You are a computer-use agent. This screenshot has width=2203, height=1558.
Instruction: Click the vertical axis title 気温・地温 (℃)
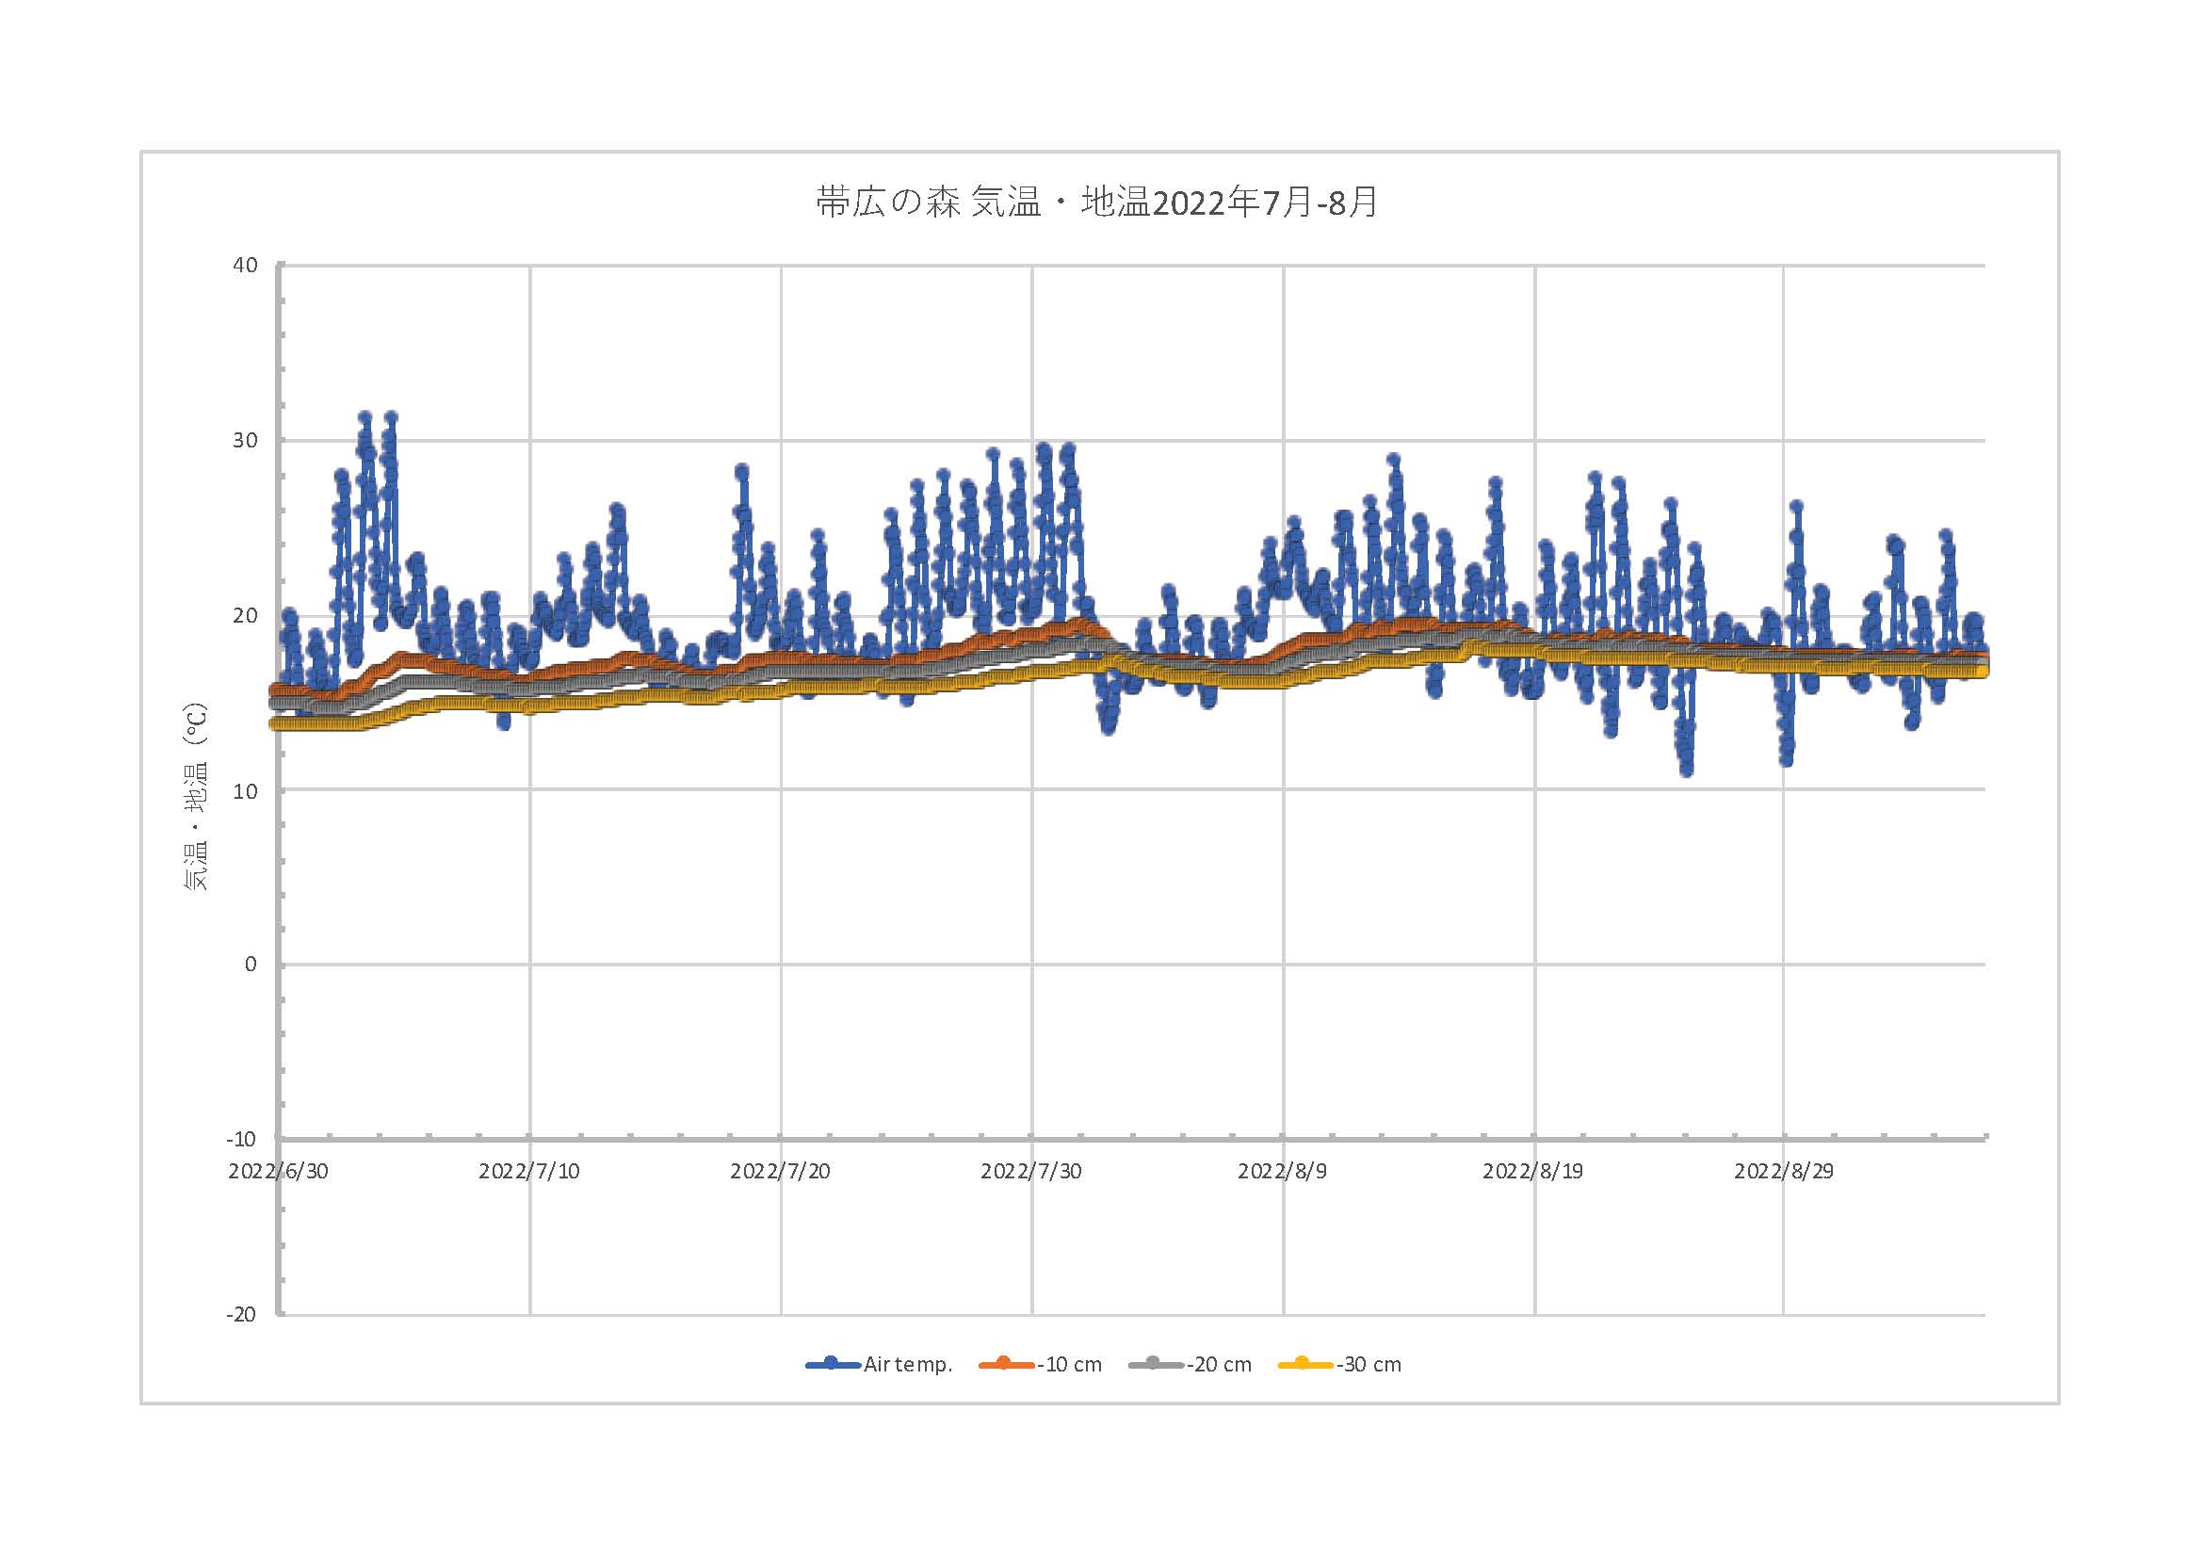point(196,796)
